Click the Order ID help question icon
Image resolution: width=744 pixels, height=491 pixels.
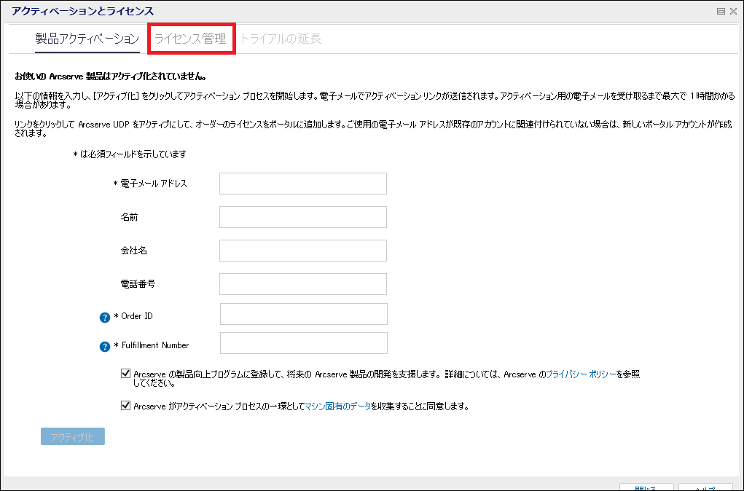point(104,318)
